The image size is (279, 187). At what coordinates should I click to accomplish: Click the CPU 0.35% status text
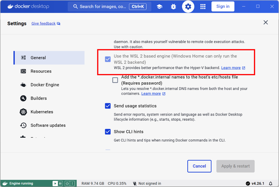[117, 183]
